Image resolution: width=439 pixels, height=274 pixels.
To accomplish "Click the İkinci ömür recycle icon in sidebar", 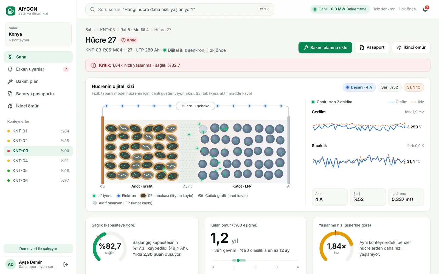I will [x=10, y=106].
